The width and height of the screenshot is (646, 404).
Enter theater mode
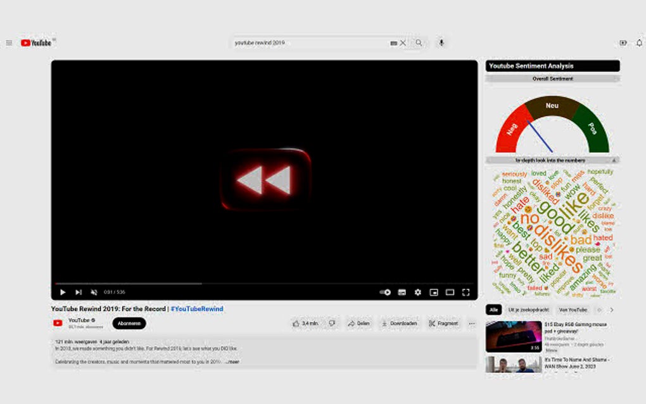tap(450, 292)
